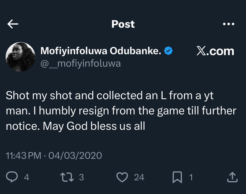The image size is (246, 194).
Task: Open the three-dot more options menu
Action: (x=229, y=24)
